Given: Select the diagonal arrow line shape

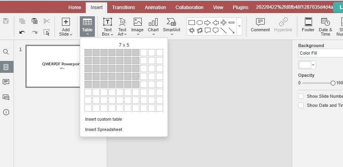Looking at the screenshot, I should 231,30.
